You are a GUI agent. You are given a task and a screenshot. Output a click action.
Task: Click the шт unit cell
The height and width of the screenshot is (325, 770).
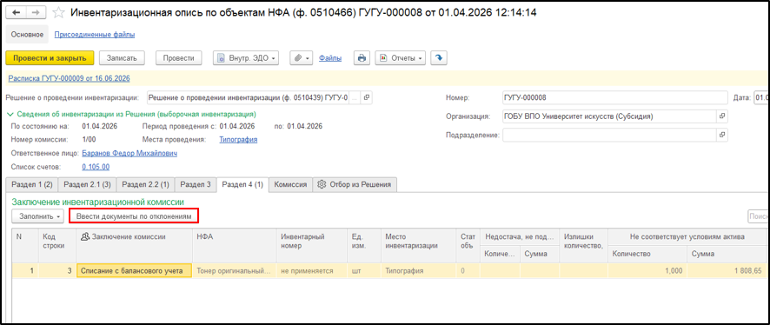point(363,270)
